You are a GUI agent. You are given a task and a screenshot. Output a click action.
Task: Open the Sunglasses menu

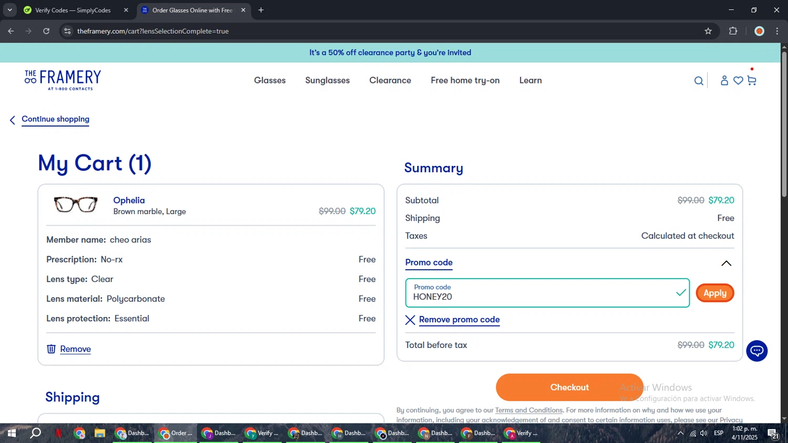coord(327,80)
